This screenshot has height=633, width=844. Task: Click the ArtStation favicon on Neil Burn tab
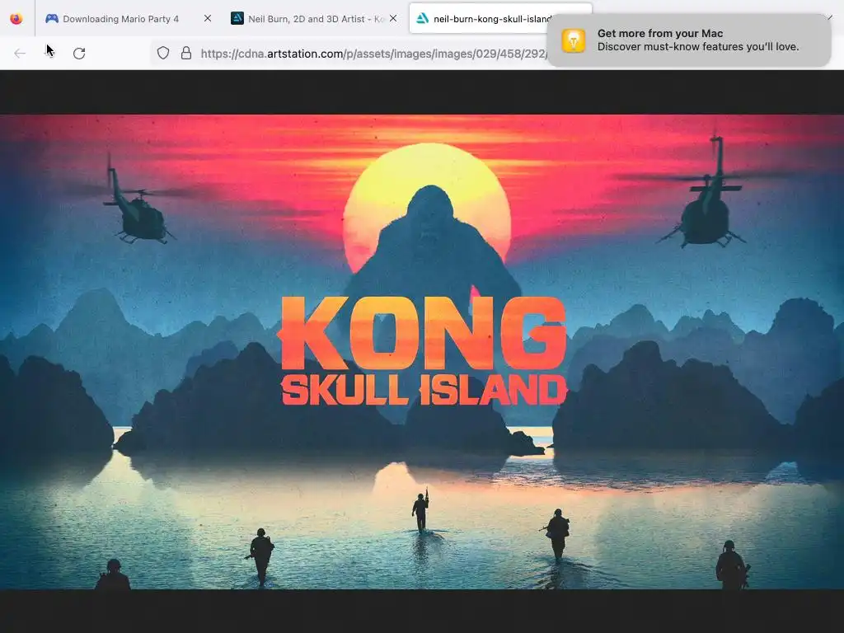click(237, 19)
